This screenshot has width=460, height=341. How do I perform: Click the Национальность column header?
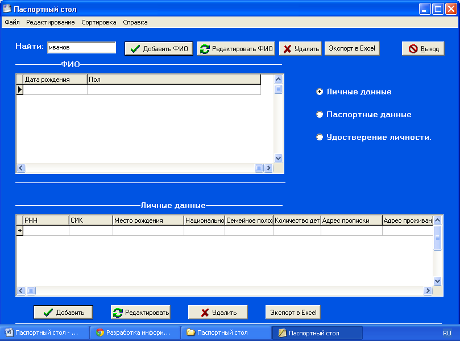pyautogui.click(x=205, y=221)
